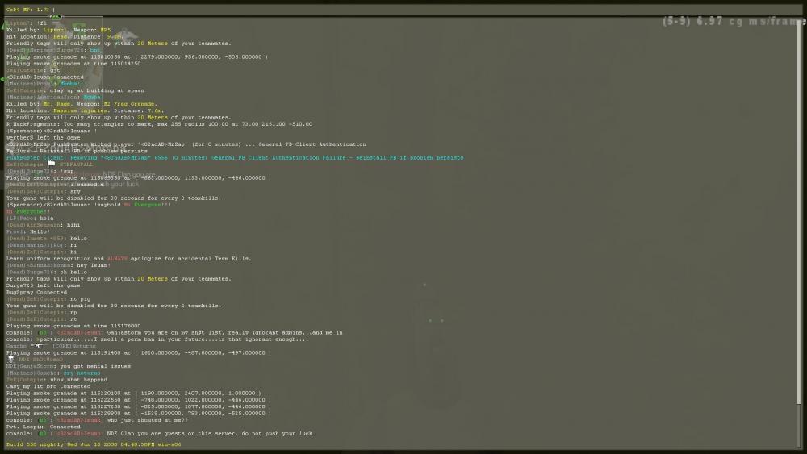Click the "whow what happend" chat line
The height and width of the screenshot is (454, 807).
point(56,380)
